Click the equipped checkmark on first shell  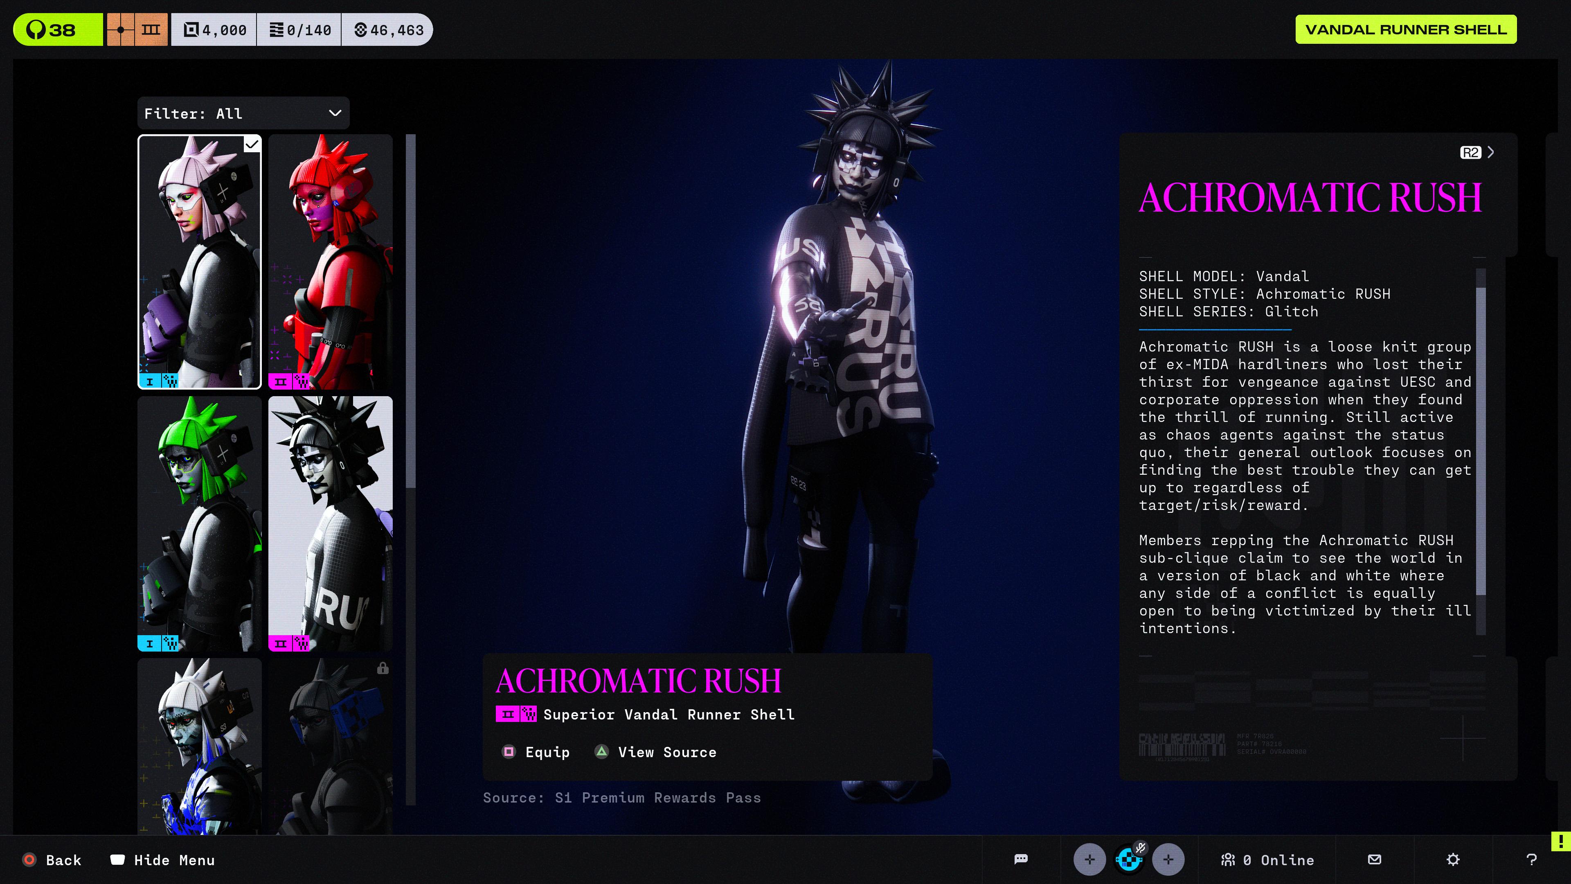(x=252, y=144)
